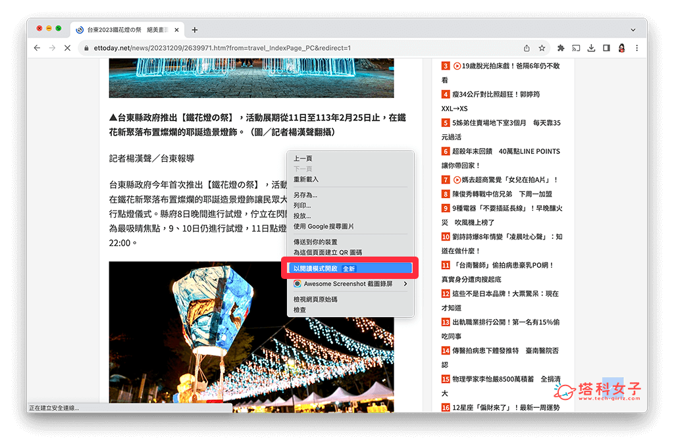Image resolution: width=674 pixels, height=448 pixels.
Task: Open the Extensions puzzle icon
Action: coord(561,48)
